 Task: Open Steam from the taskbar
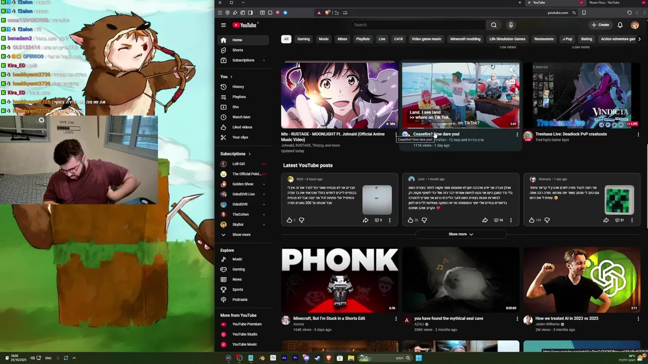pos(317,358)
